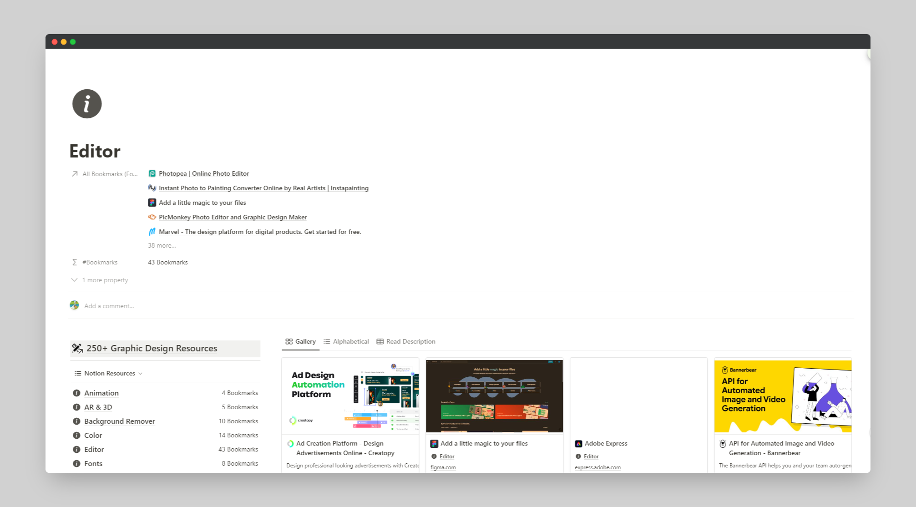The height and width of the screenshot is (507, 916).
Task: Click the user avatar beside Add a comment
Action: pos(74,305)
